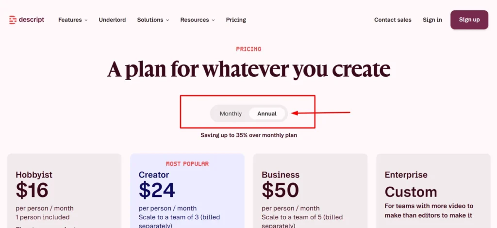
Task: Switch billing toggle to Monthly
Action: [x=231, y=114]
